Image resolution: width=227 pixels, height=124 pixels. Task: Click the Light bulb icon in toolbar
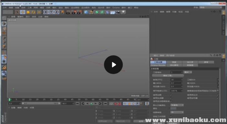coord(123,12)
